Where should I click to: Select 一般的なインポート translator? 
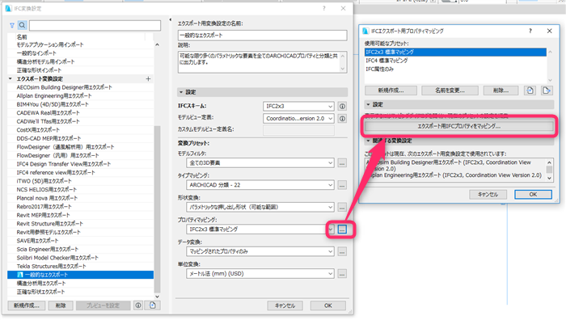click(81, 53)
